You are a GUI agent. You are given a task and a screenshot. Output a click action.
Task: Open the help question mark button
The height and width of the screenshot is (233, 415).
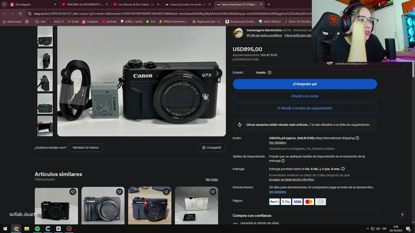point(402,215)
